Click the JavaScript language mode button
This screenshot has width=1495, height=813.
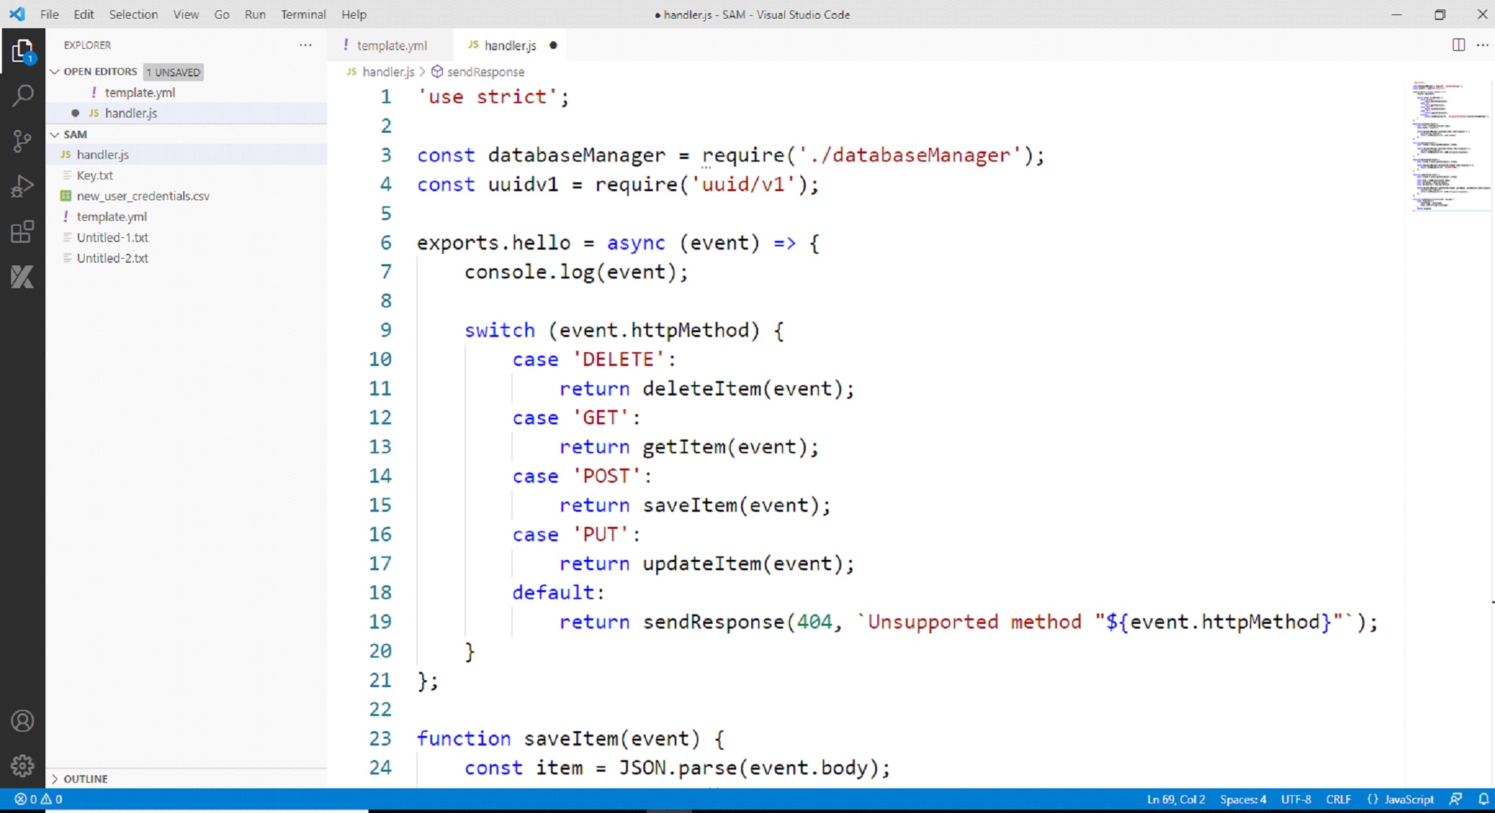1408,799
